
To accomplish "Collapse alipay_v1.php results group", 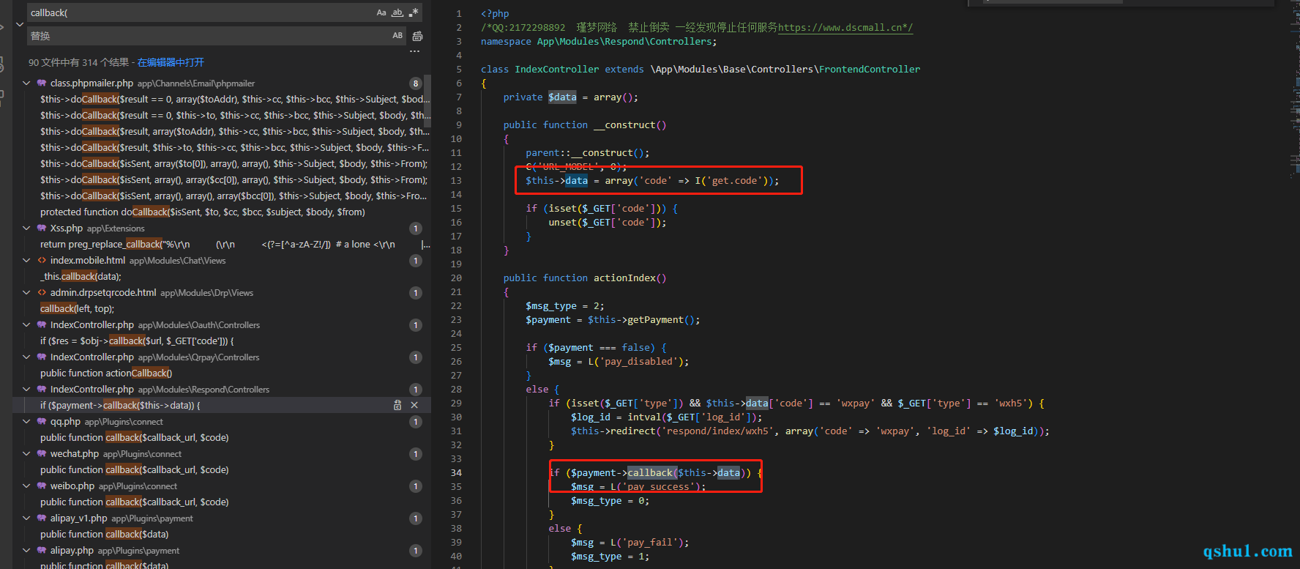I will 26,518.
